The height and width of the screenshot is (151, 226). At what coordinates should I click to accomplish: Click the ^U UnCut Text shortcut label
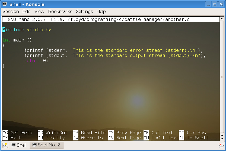(161, 138)
